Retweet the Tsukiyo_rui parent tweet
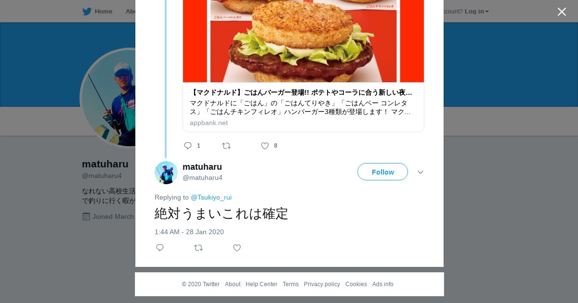 click(226, 146)
